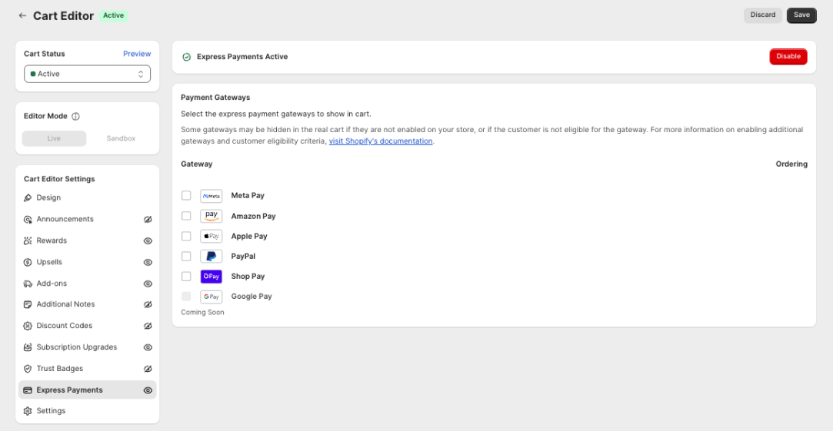Enable the Amazon Pay checkbox
Screen dimensions: 833x431
(x=186, y=216)
